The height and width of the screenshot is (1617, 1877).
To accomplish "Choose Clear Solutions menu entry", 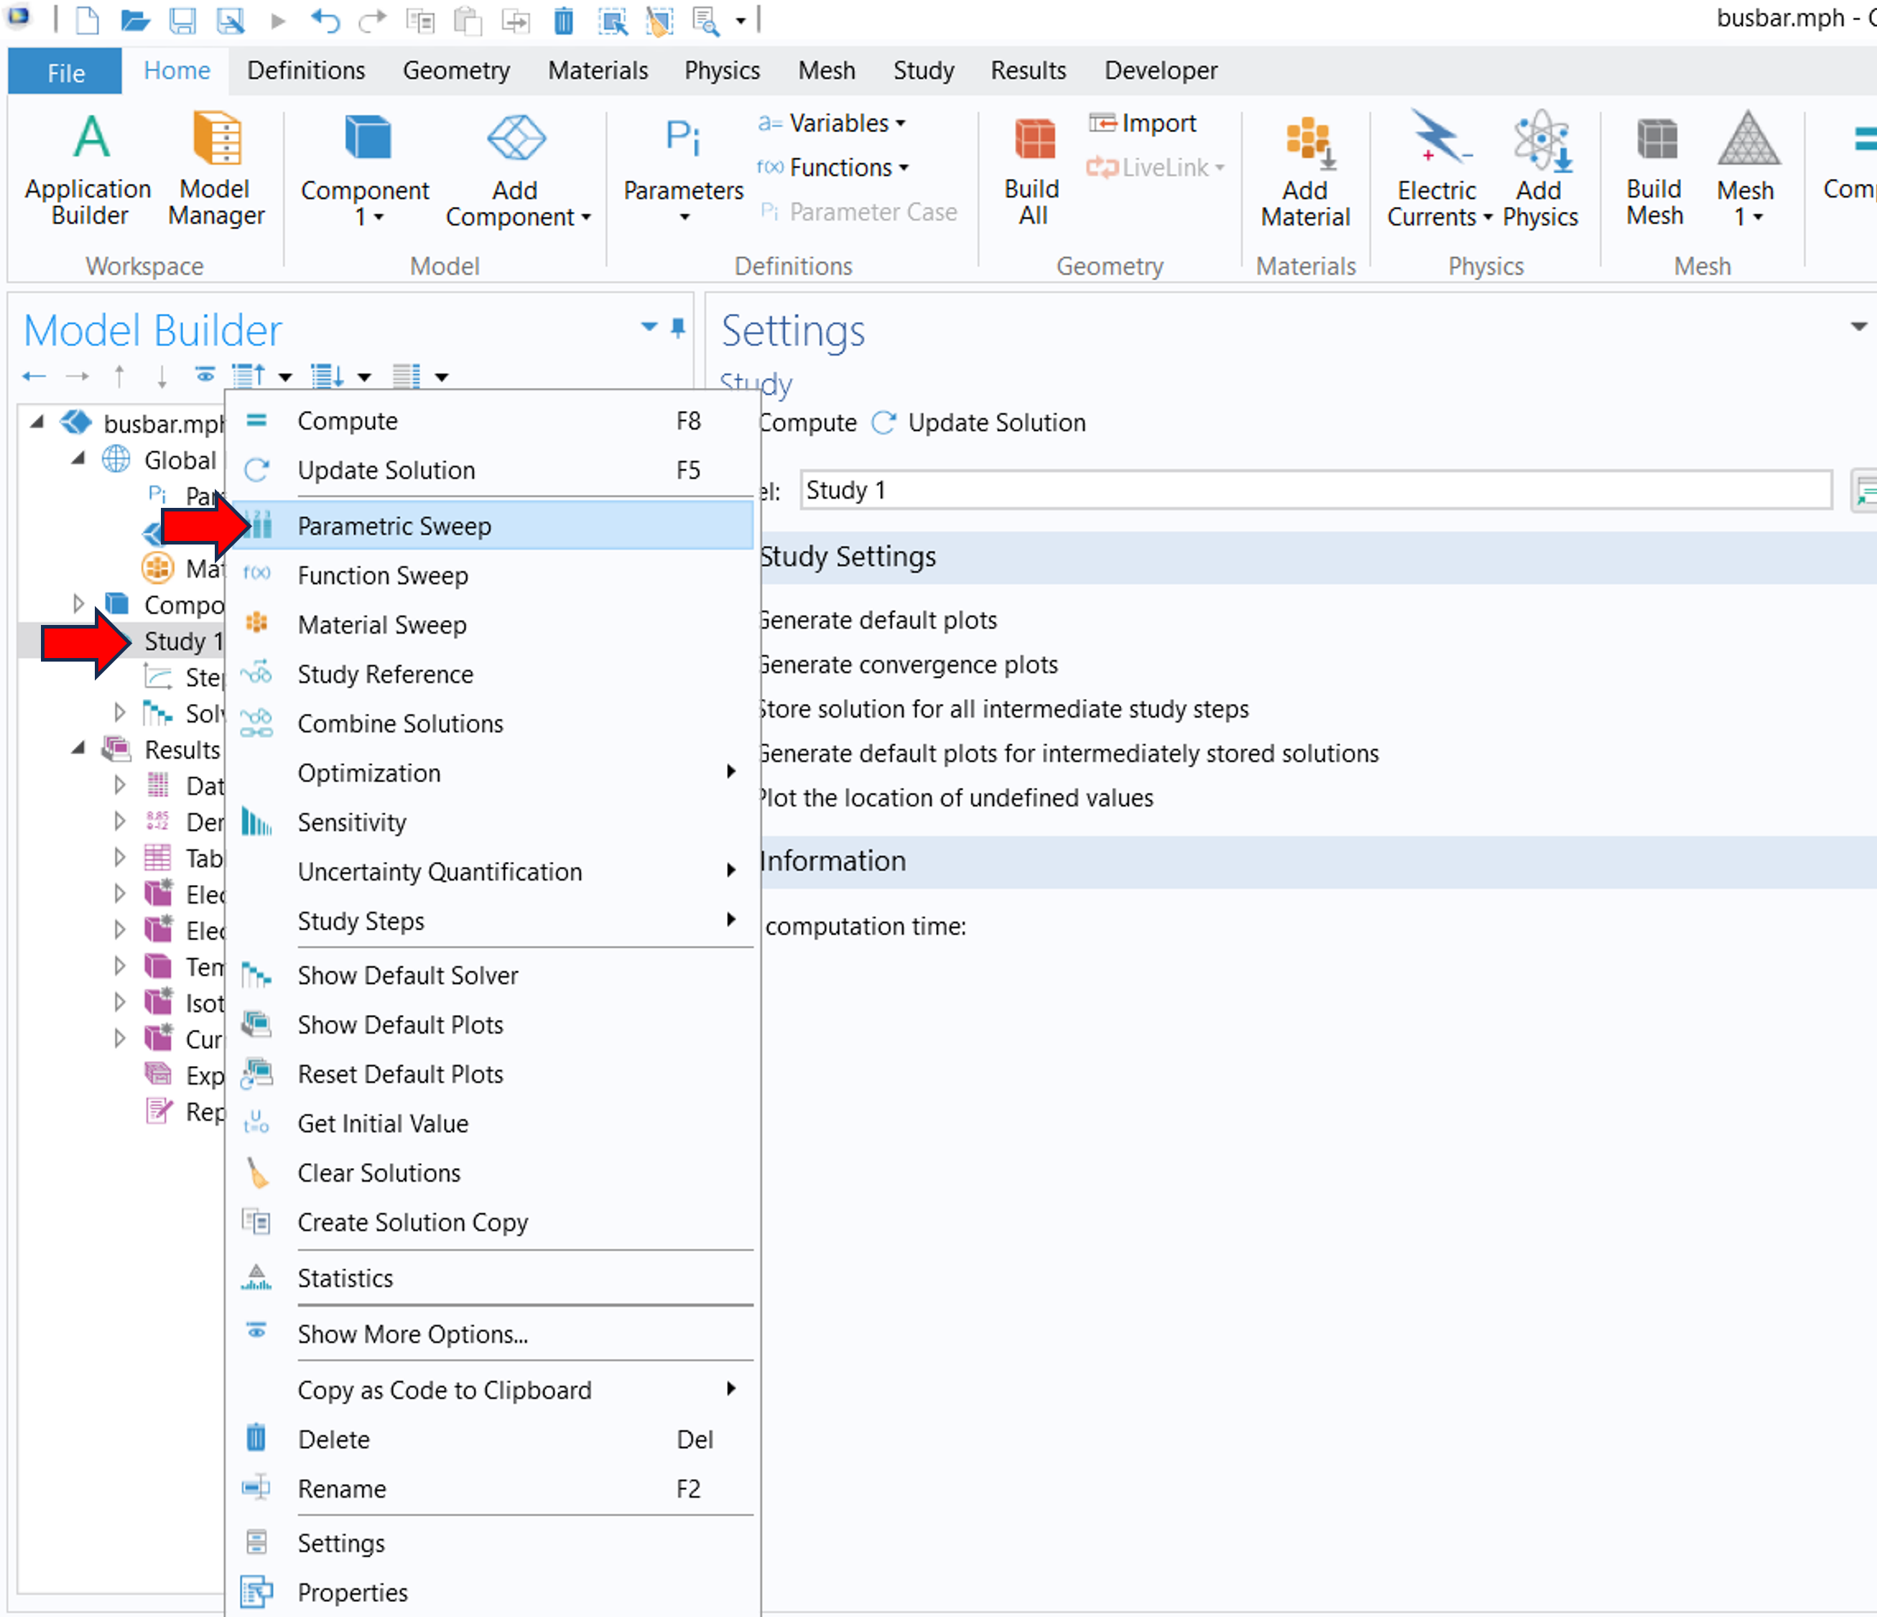I will (379, 1172).
